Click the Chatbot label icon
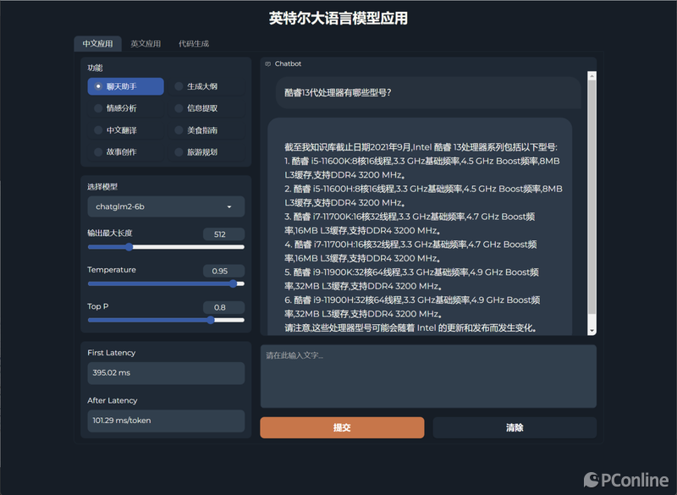The width and height of the screenshot is (677, 495). (267, 63)
